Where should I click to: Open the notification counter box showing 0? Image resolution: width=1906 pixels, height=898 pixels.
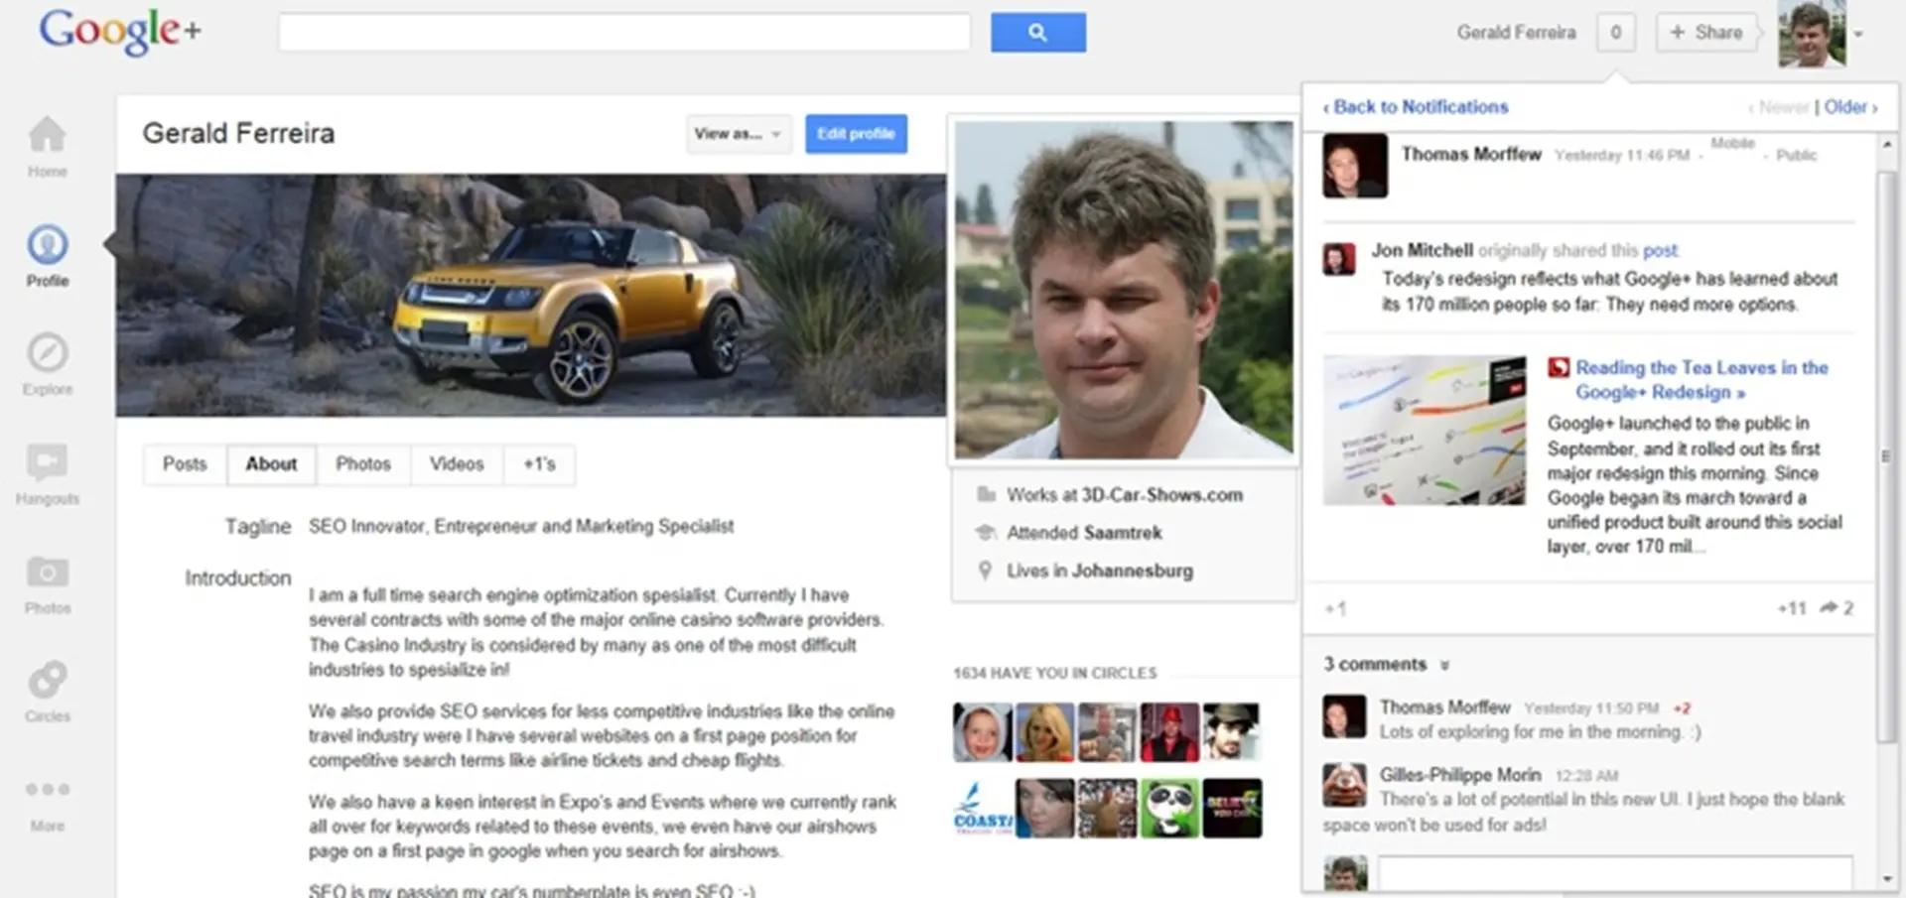1615,33
